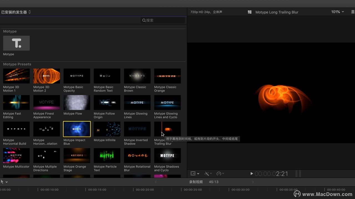Image resolution: width=355 pixels, height=199 pixels.
Task: Select Motype Shadows and Cyclo preset
Action: click(x=168, y=156)
